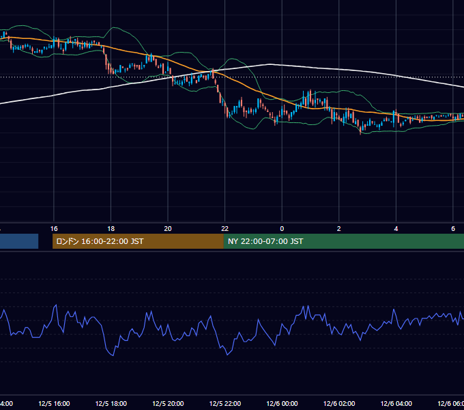The image size is (464, 410).
Task: Click the 12/6 02:00 date label
Action: 339,404
